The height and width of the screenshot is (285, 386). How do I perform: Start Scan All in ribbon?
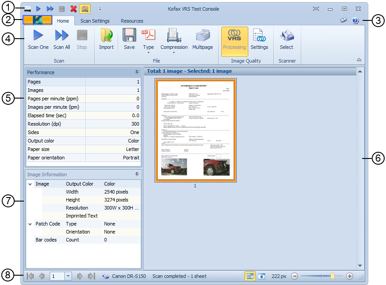62,39
